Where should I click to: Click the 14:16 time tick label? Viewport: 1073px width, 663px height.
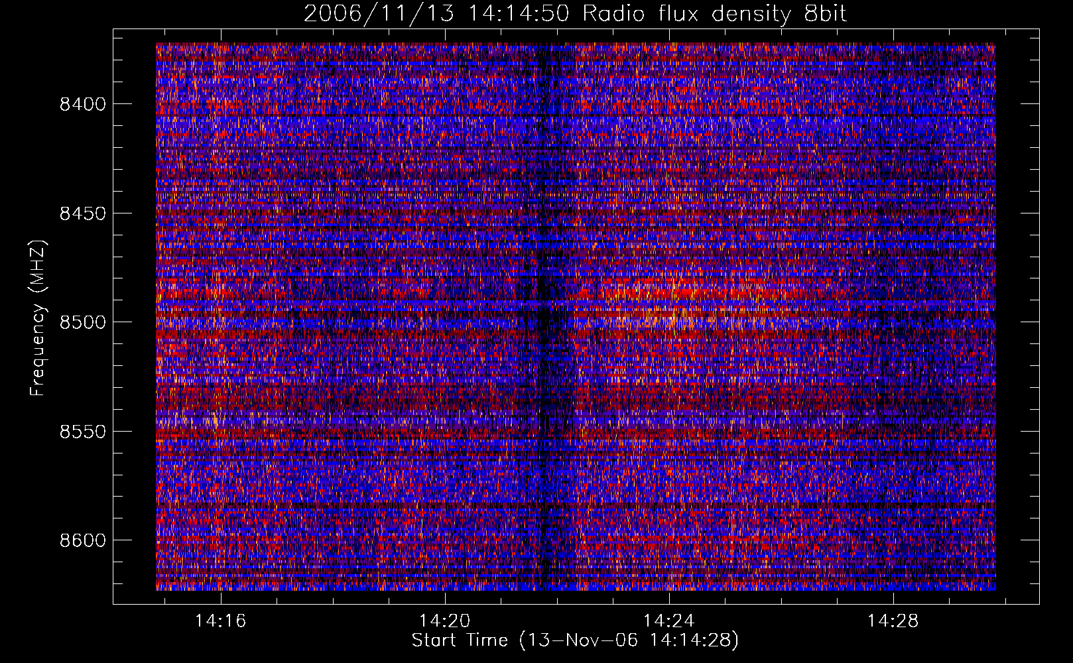[220, 621]
